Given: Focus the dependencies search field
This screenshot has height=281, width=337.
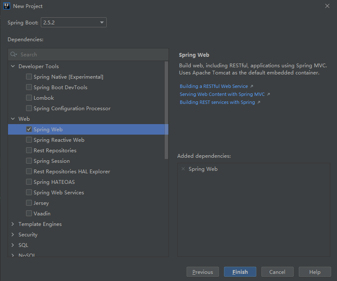Looking at the screenshot, I should (x=92, y=54).
